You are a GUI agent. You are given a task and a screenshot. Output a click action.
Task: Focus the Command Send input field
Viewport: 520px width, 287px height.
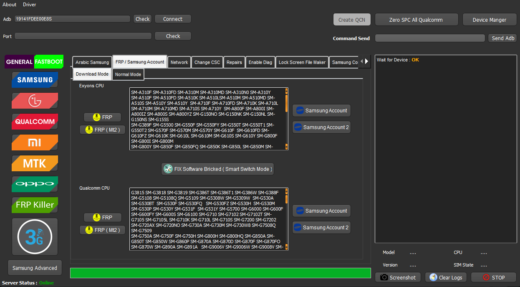(430, 38)
